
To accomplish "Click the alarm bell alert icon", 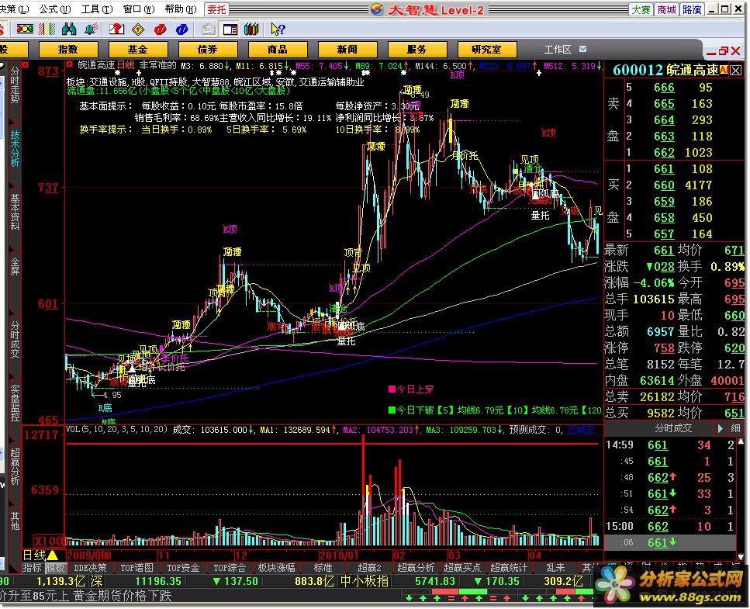I will click(91, 29).
